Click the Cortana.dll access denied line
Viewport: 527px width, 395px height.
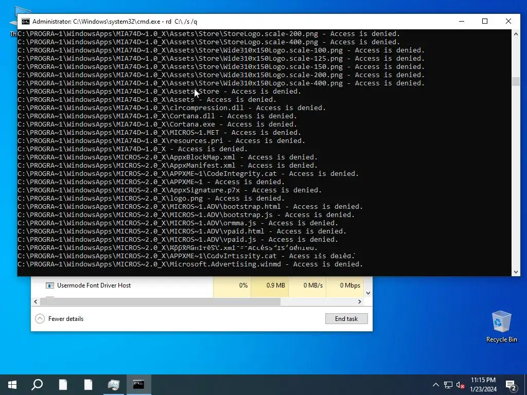click(x=157, y=116)
